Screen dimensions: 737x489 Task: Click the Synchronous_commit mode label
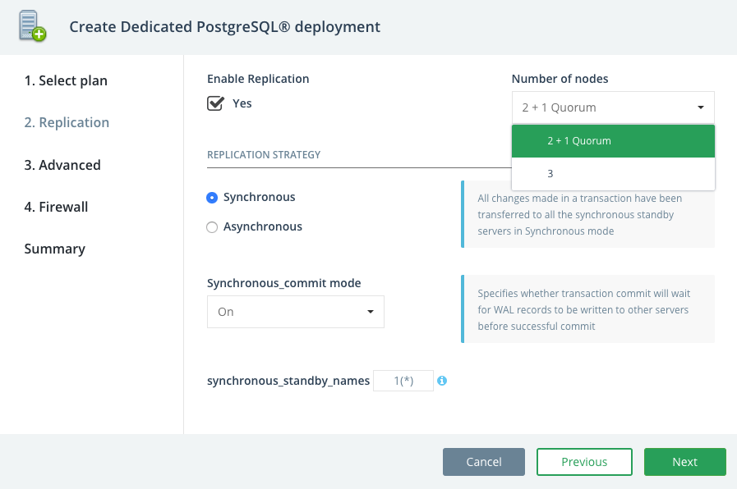[284, 283]
